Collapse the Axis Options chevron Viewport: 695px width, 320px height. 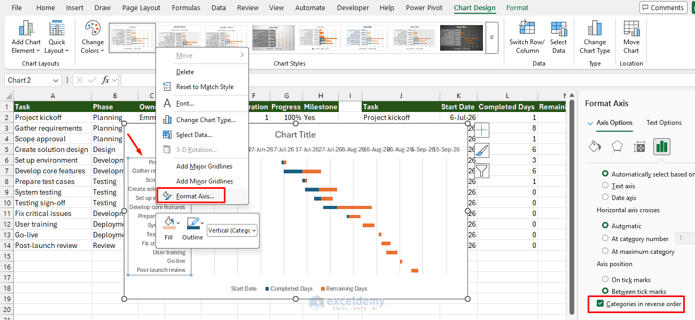pos(590,123)
